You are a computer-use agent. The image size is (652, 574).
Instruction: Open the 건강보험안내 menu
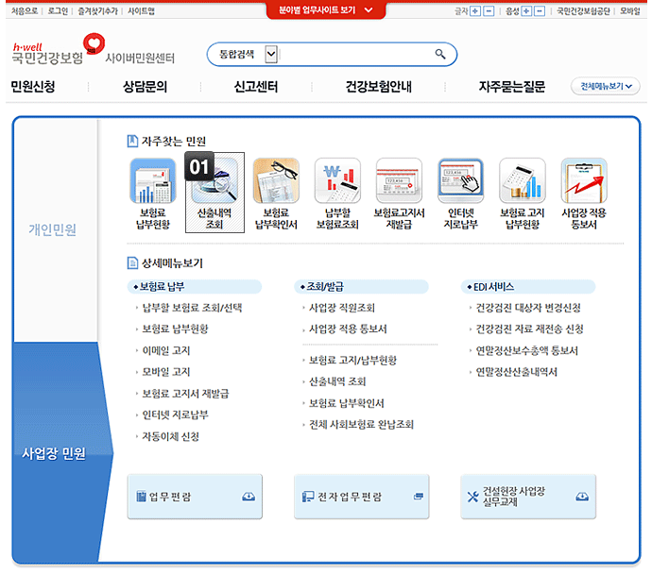pyautogui.click(x=378, y=87)
